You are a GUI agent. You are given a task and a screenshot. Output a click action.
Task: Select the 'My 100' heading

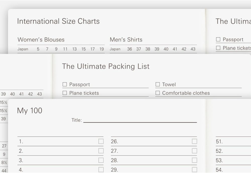point(30,111)
